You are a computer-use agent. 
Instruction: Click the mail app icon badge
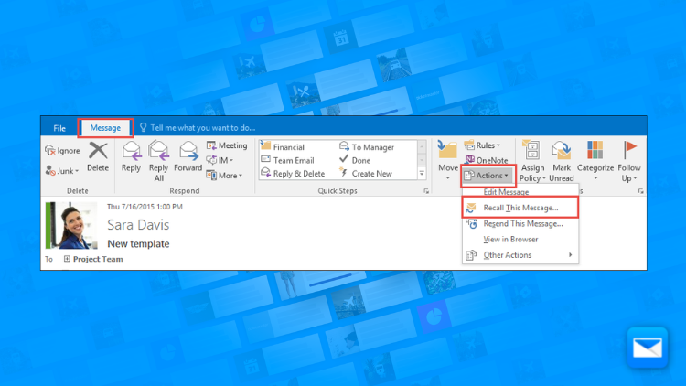(648, 348)
